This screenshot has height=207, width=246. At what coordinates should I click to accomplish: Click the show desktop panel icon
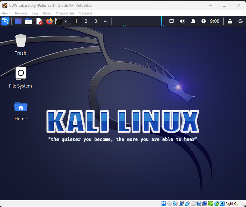coord(18,21)
